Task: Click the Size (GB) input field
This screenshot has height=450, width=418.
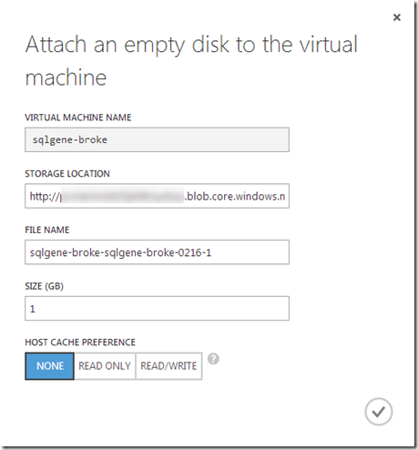Action: click(x=157, y=308)
